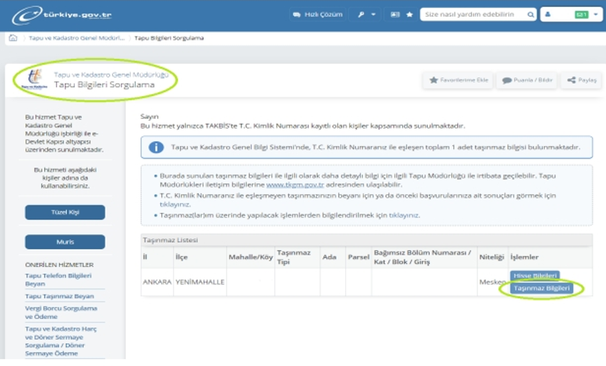Go to home via breadcrumb house icon
The height and width of the screenshot is (366, 606).
12,38
